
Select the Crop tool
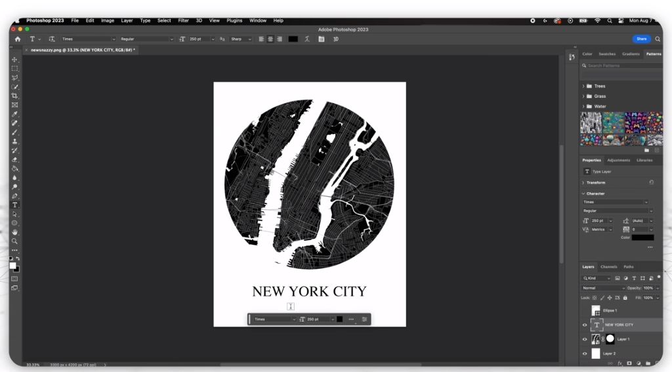(14, 96)
